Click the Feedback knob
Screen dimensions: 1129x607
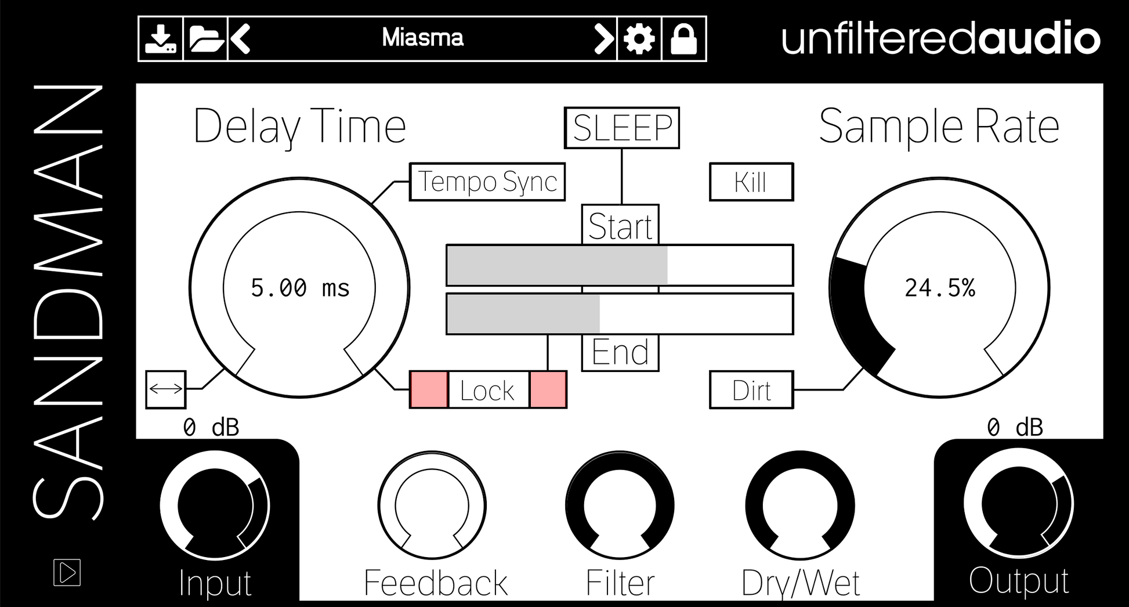tap(432, 505)
